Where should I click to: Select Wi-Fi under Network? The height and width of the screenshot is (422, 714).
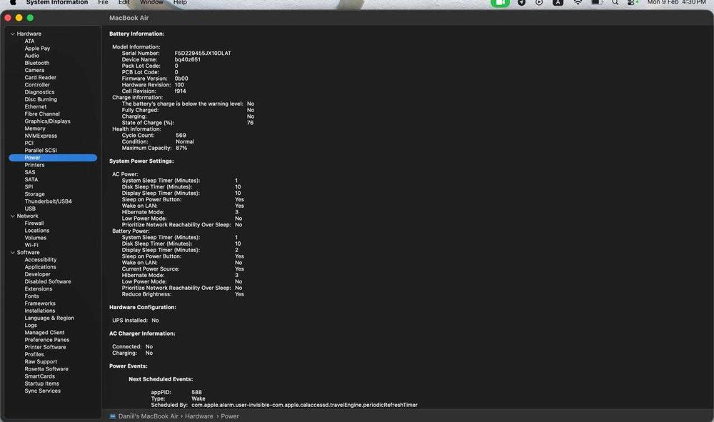tap(31, 245)
